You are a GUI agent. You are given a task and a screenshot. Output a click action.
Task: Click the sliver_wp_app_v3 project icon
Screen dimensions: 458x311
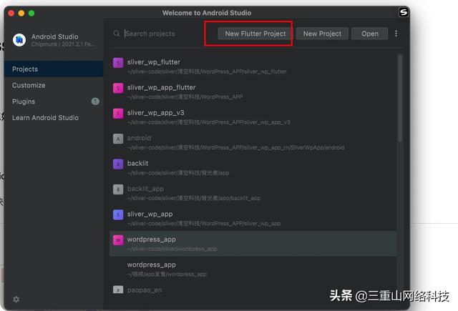(118, 114)
